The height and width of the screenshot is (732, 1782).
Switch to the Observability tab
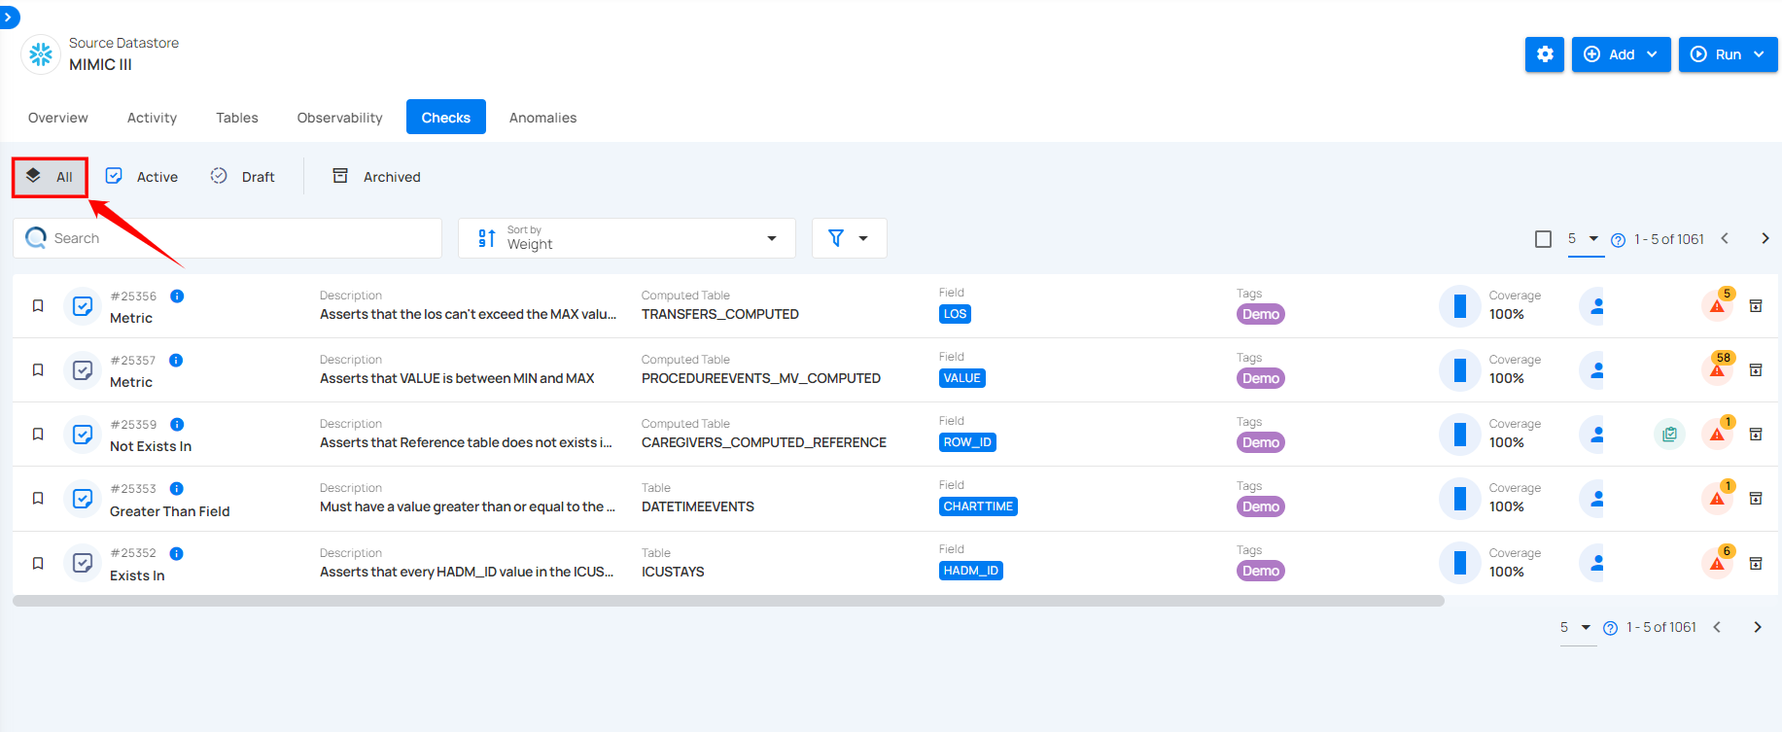[x=339, y=118]
